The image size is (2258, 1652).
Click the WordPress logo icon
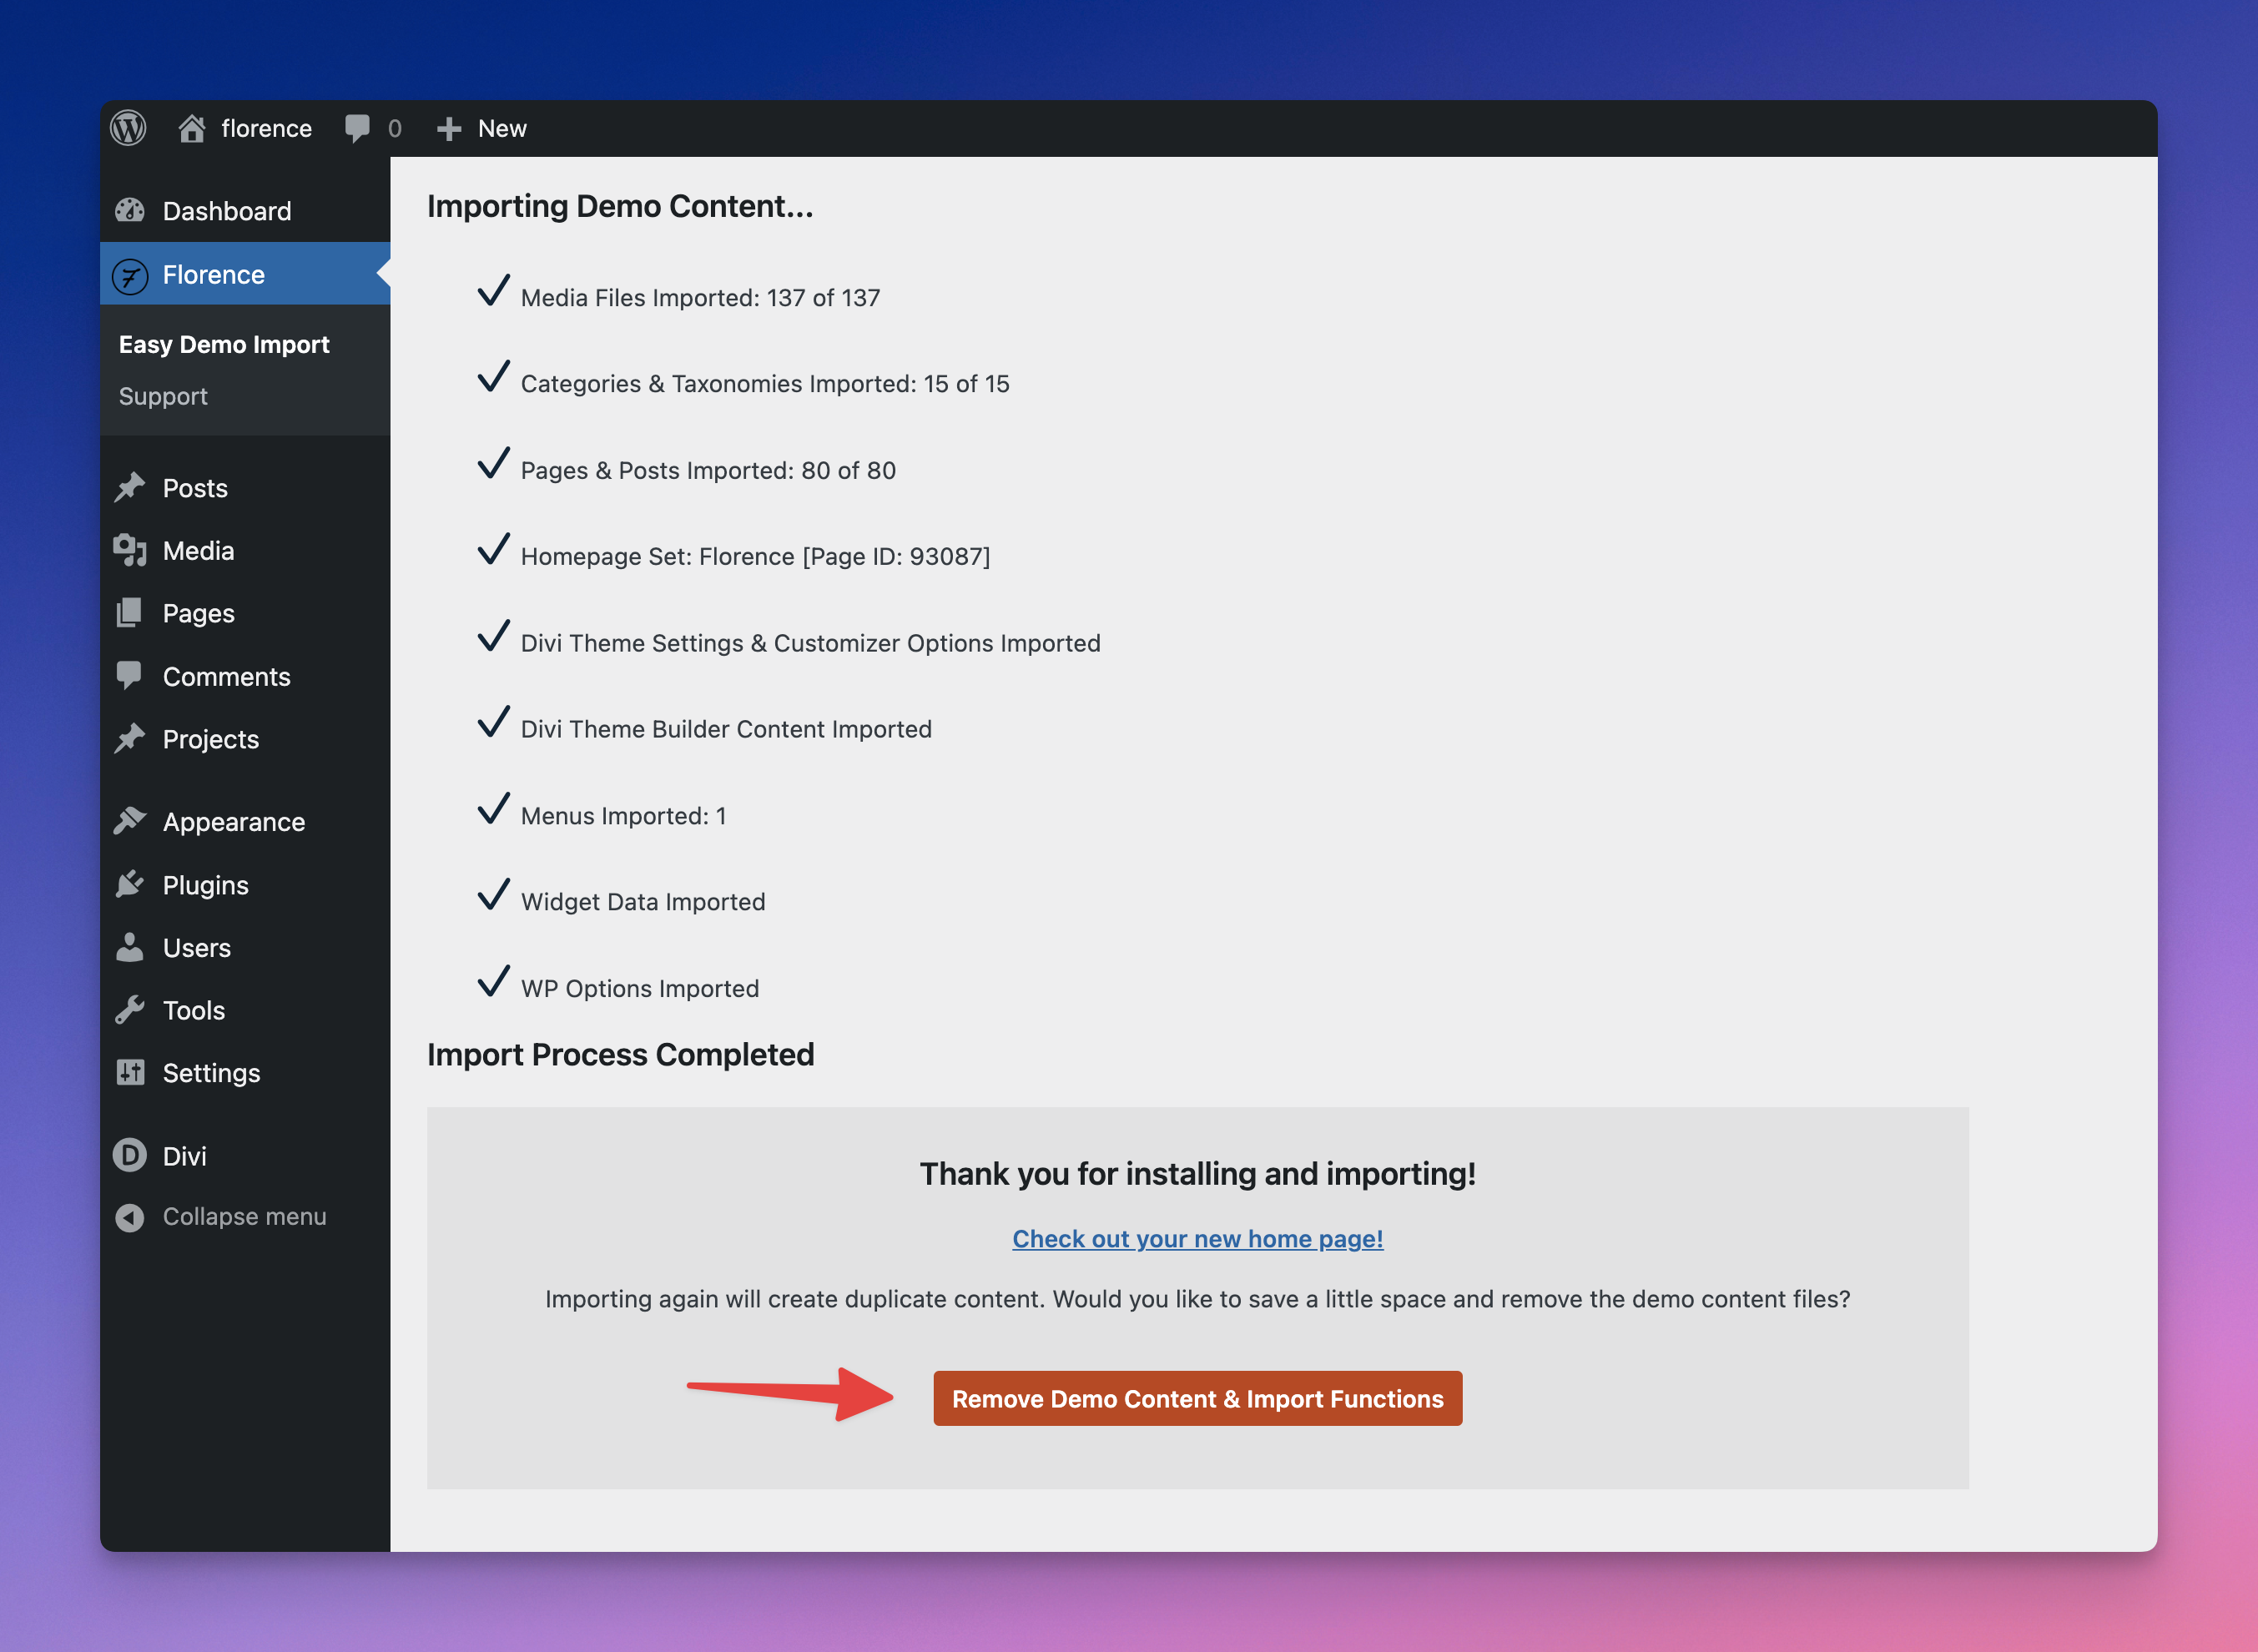(x=128, y=128)
